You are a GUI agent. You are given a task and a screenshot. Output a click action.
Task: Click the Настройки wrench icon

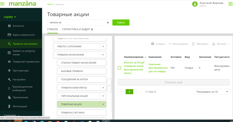coord(9,79)
